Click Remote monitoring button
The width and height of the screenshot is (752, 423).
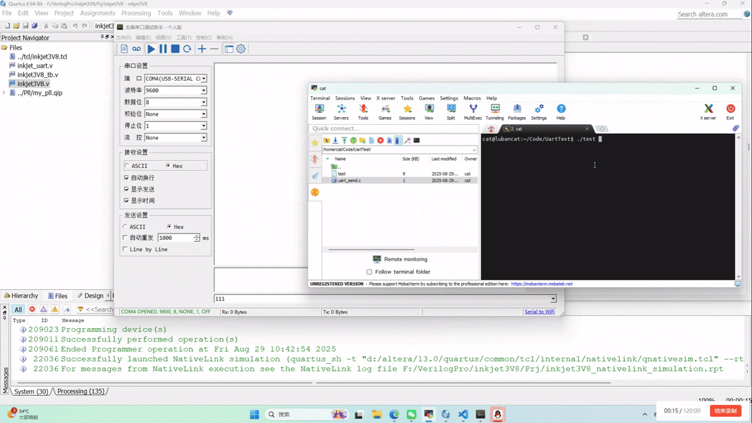400,259
